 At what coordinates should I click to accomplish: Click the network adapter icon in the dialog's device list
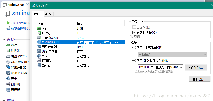(x=39, y=47)
